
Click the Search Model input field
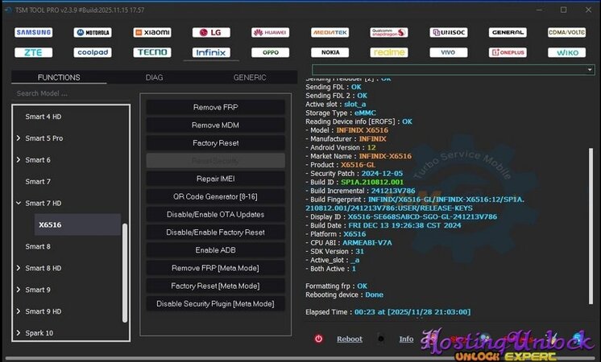click(70, 93)
